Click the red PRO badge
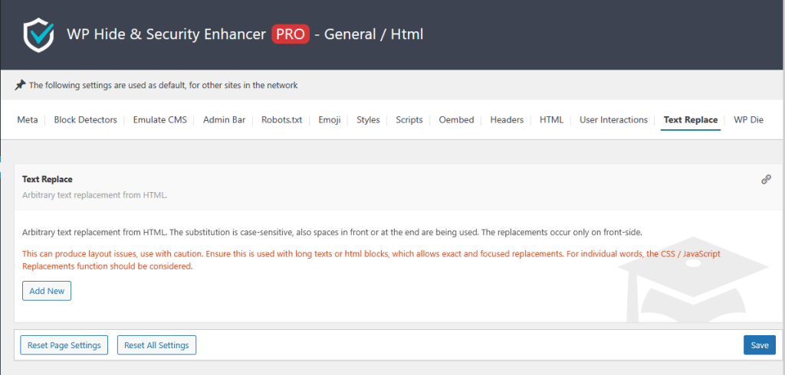Image resolution: width=785 pixels, height=375 pixels. 291,34
